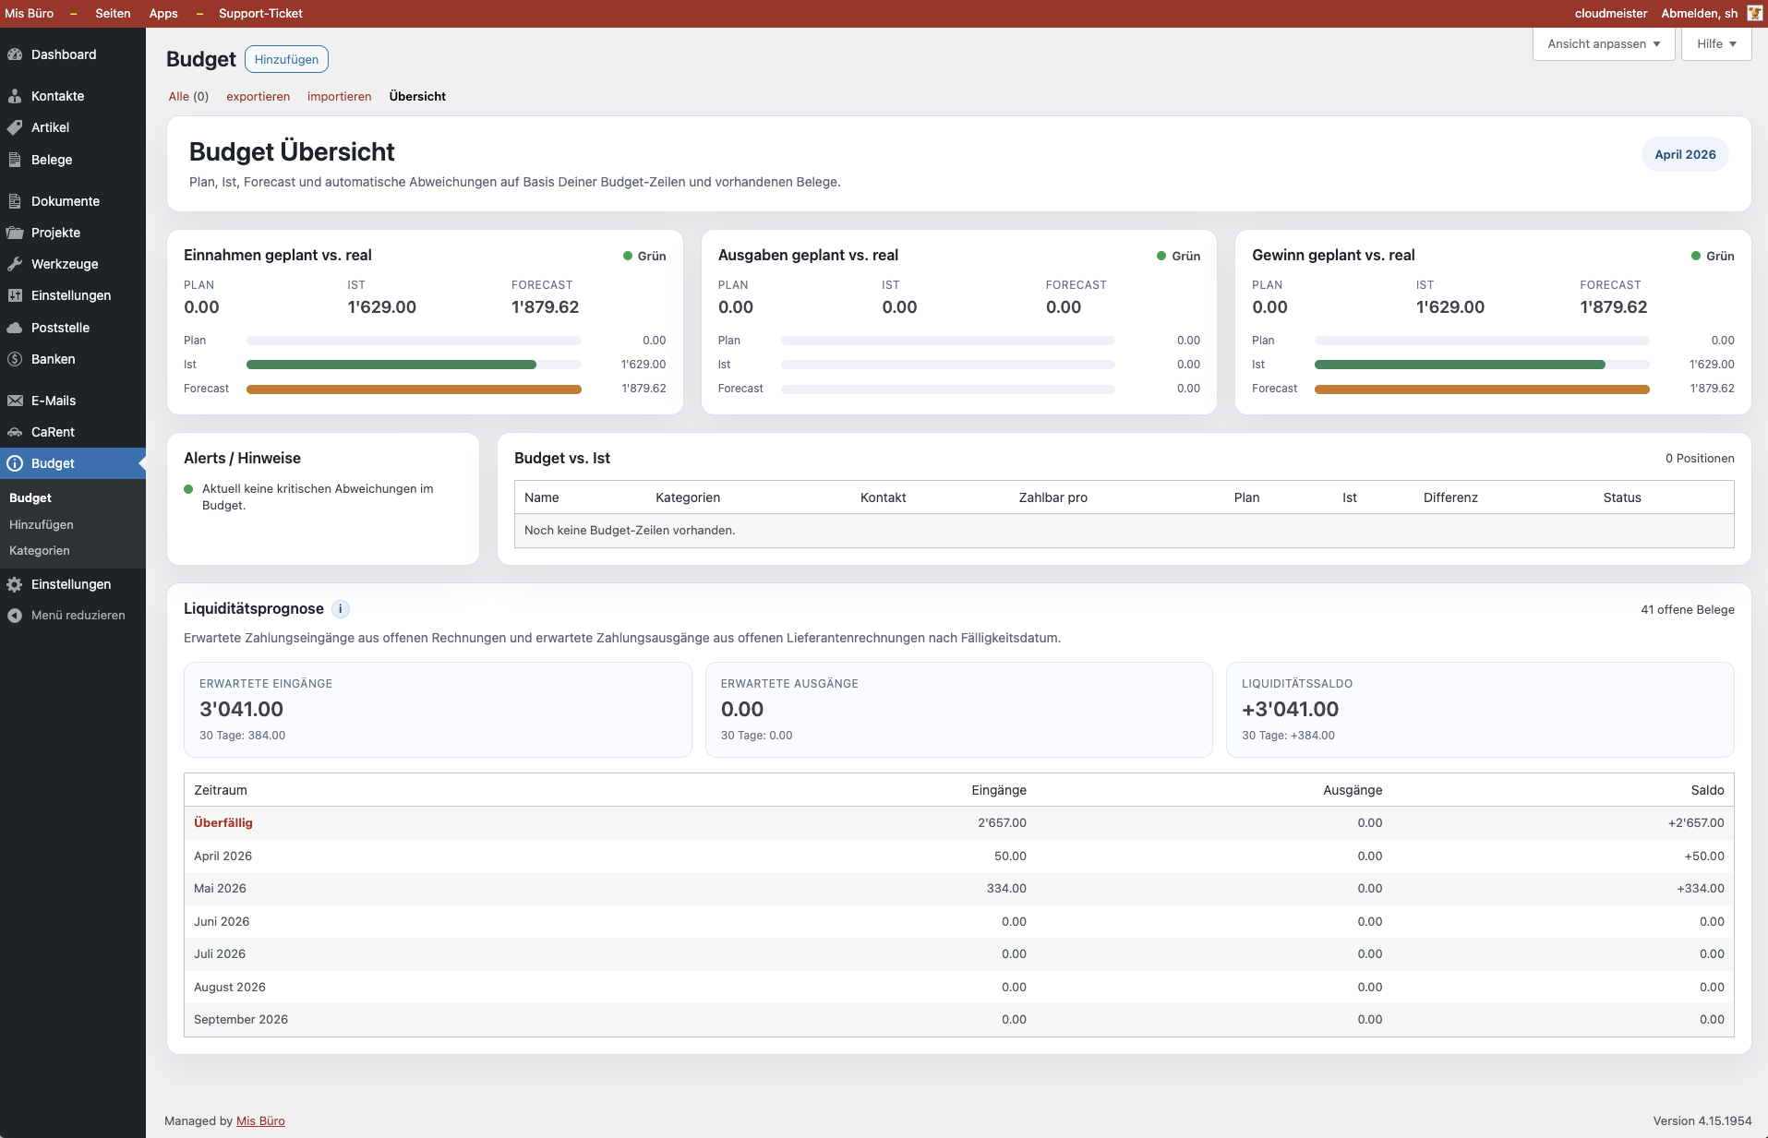The width and height of the screenshot is (1768, 1138).
Task: Click the April 2026 period badge
Action: pyautogui.click(x=1685, y=155)
